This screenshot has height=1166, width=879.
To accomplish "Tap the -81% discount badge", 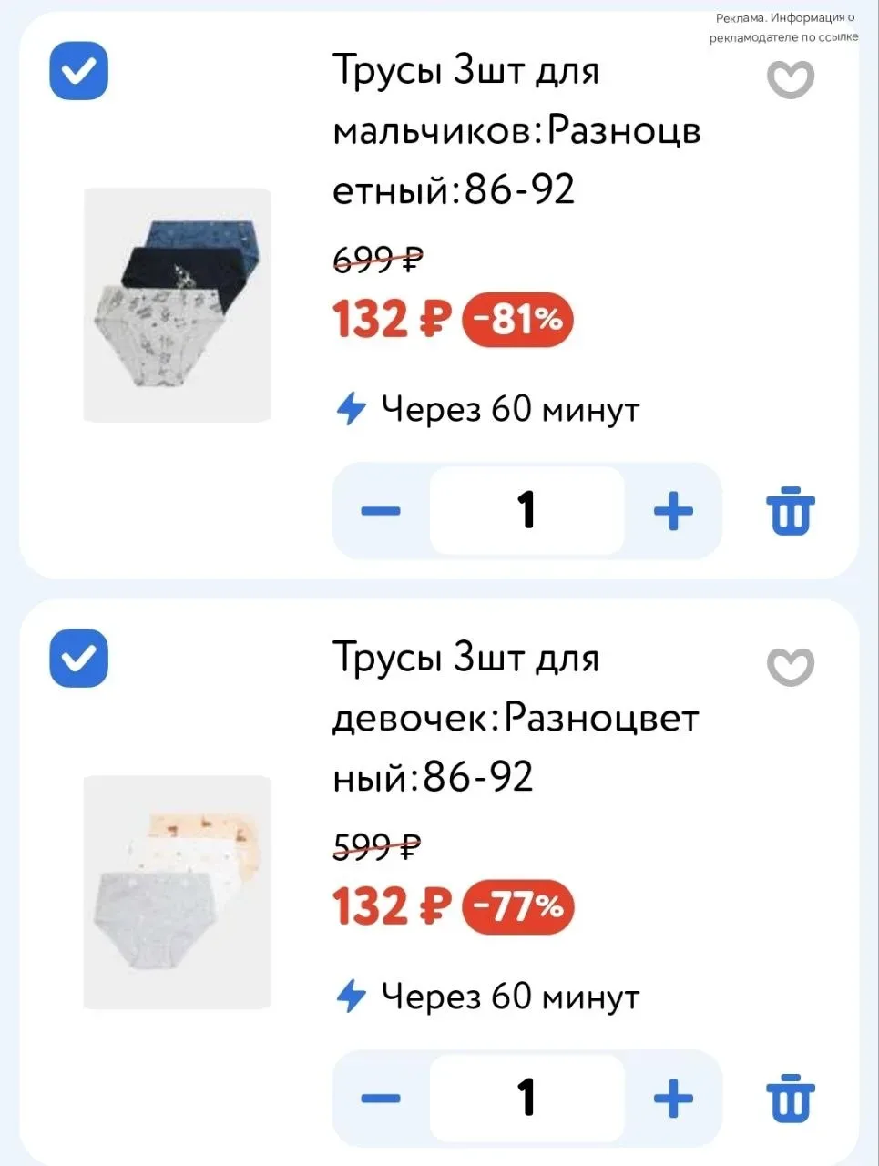I will point(517,320).
